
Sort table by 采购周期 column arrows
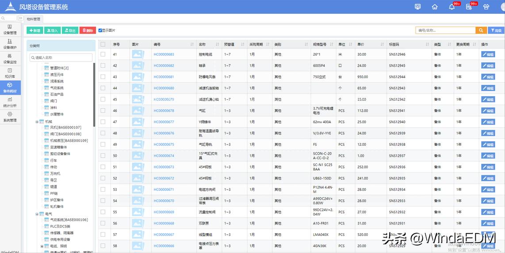(x=268, y=44)
